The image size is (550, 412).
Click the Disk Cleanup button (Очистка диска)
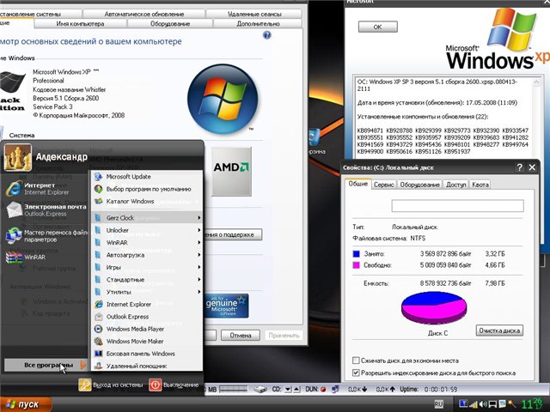499,330
